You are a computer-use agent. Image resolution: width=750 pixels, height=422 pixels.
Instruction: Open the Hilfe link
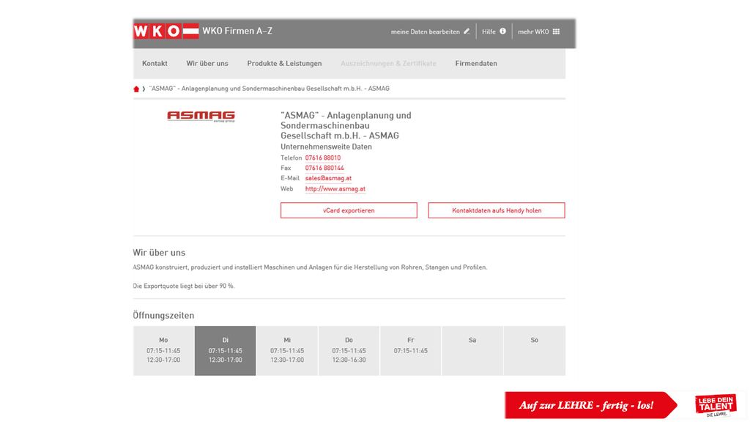pyautogui.click(x=489, y=32)
